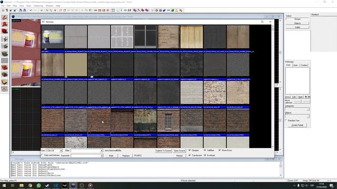Screen dimensions: 337x189
Task: Toggle the SelfIllum checkbox
Action: tap(205, 150)
